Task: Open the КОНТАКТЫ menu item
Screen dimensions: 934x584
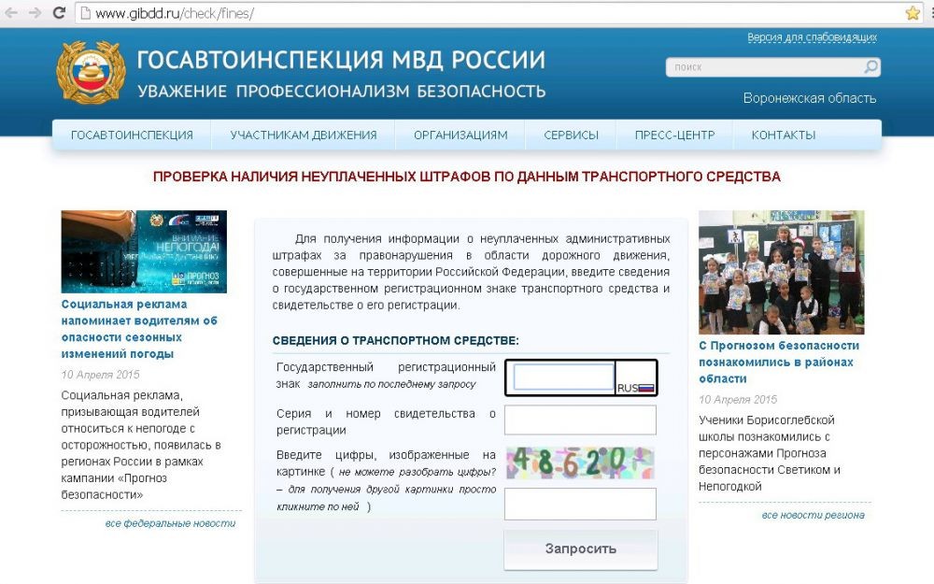Action: coord(783,135)
